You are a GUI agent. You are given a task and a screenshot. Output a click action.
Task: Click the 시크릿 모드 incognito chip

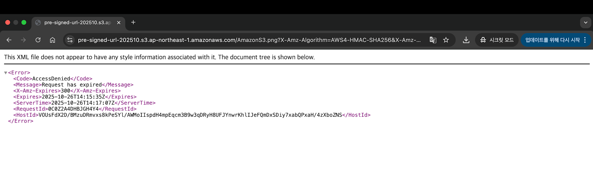(497, 40)
